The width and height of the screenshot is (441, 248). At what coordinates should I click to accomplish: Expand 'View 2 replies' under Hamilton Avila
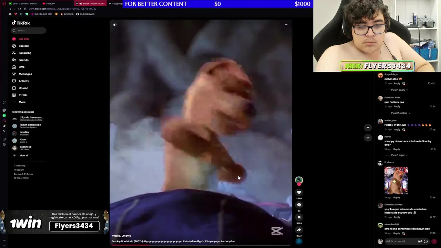pyautogui.click(x=400, y=113)
